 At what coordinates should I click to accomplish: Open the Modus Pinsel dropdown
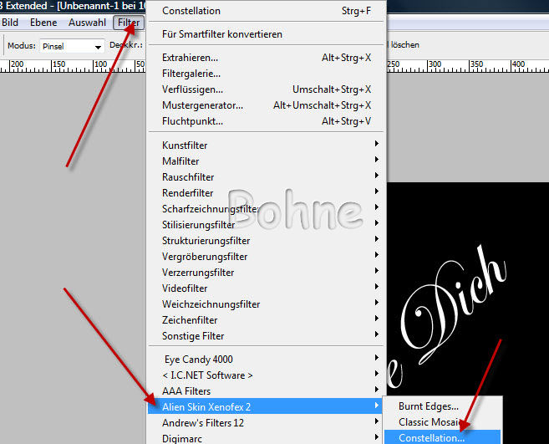coord(74,47)
